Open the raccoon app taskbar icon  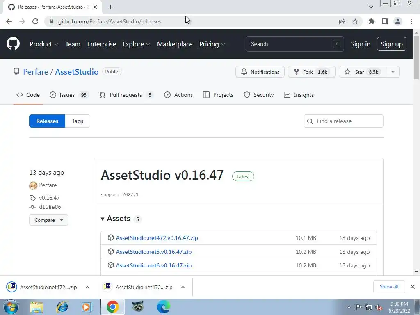click(138, 307)
